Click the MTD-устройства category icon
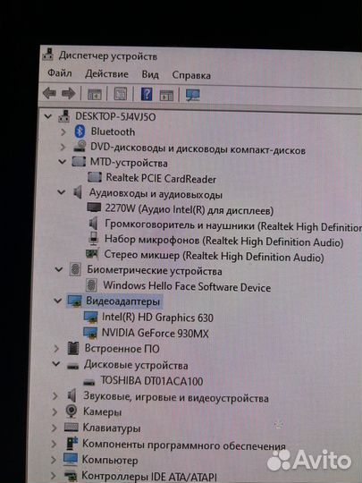Viewport: 362px width, 483px height. pos(79,161)
